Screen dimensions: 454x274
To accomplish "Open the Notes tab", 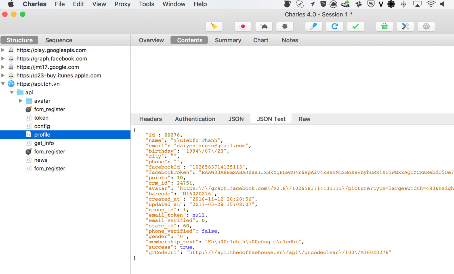I will click(290, 40).
